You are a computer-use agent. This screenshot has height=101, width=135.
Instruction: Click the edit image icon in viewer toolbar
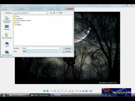pyautogui.click(x=86, y=91)
